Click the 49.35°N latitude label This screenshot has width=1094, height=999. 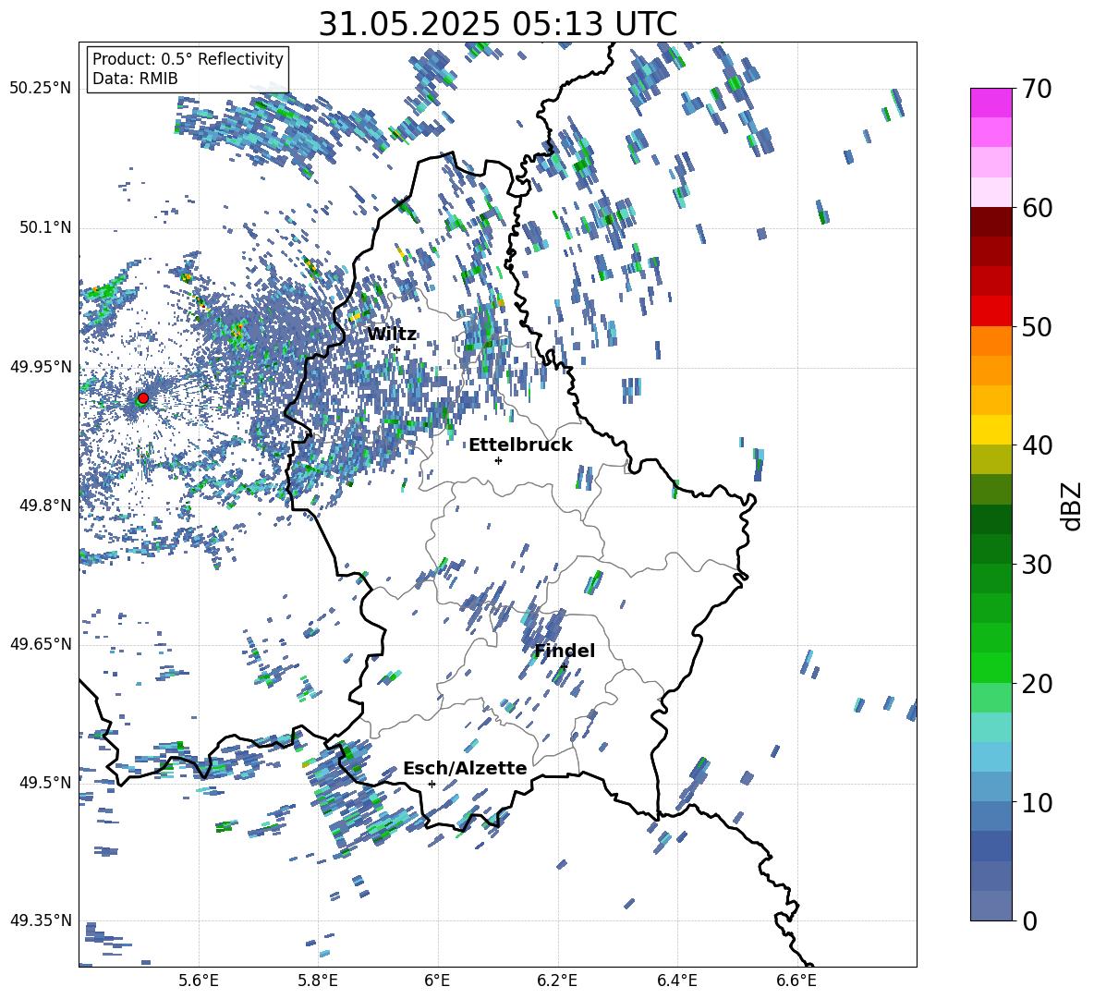[41, 920]
